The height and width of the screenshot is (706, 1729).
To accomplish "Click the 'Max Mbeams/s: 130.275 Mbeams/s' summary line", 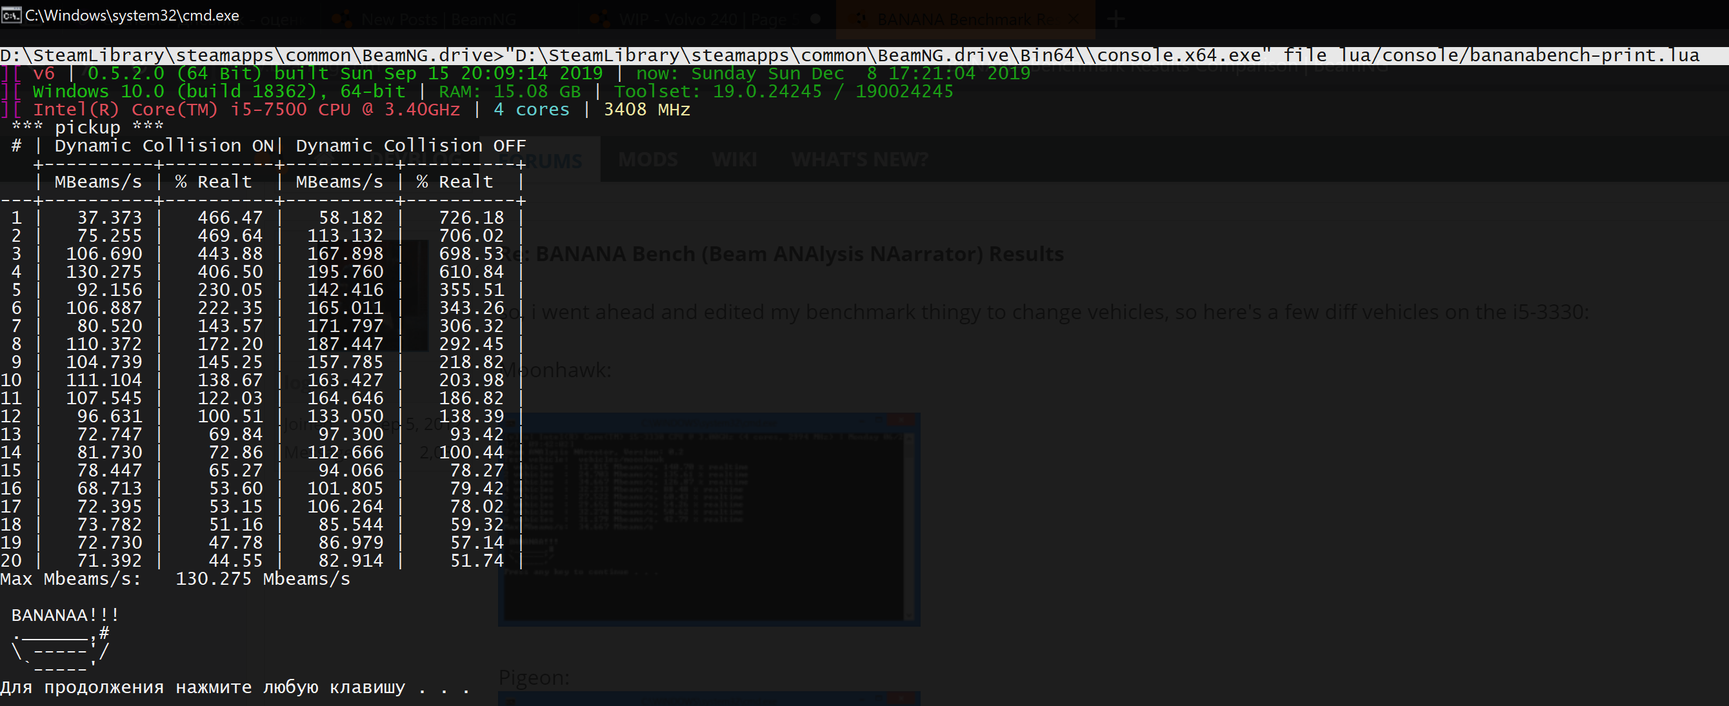I will coord(175,578).
